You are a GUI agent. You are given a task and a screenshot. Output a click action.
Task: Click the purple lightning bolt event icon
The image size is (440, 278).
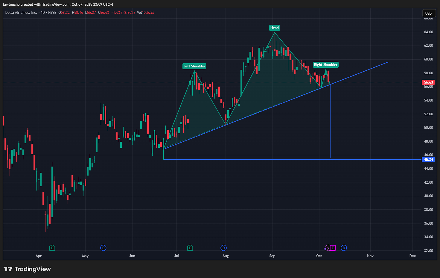327,248
